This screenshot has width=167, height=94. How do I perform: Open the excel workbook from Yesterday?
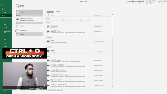click(x=79, y=41)
